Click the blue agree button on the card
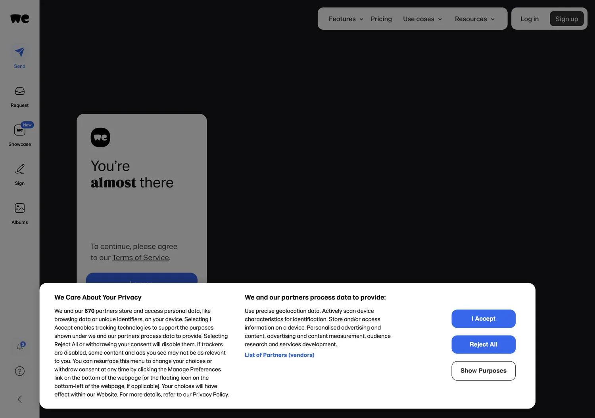 (142, 278)
